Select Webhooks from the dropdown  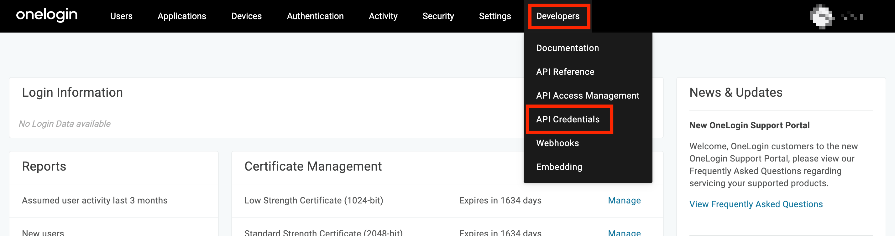tap(557, 143)
